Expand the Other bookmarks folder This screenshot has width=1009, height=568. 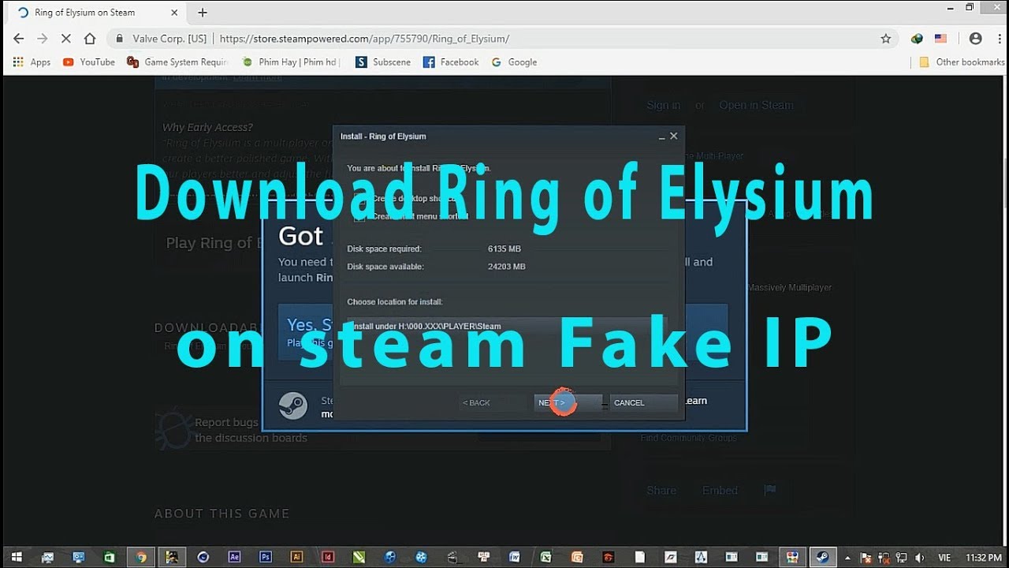click(962, 62)
